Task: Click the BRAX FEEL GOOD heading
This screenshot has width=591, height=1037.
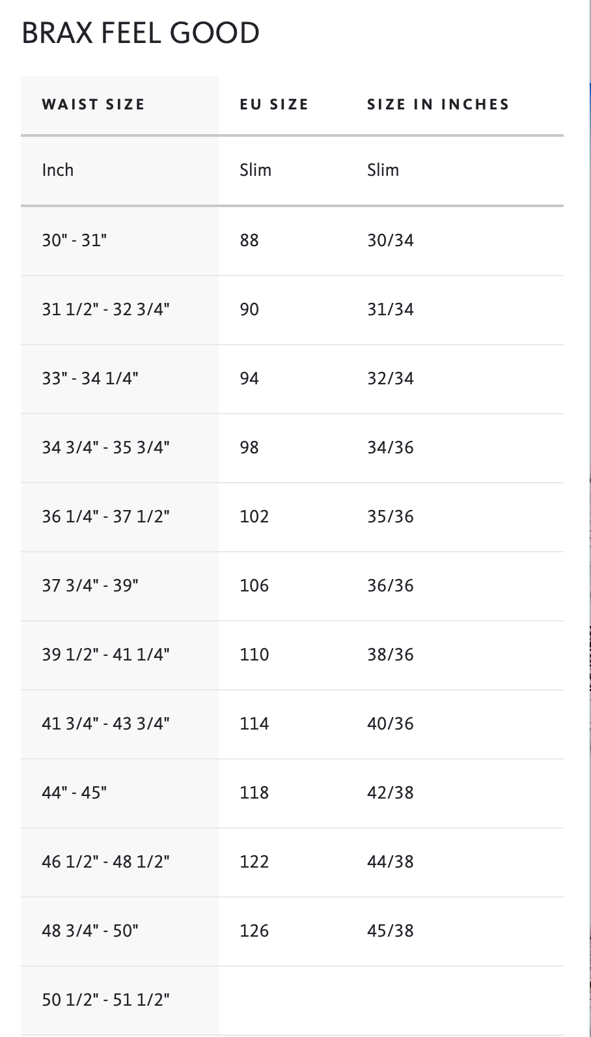Action: [141, 33]
